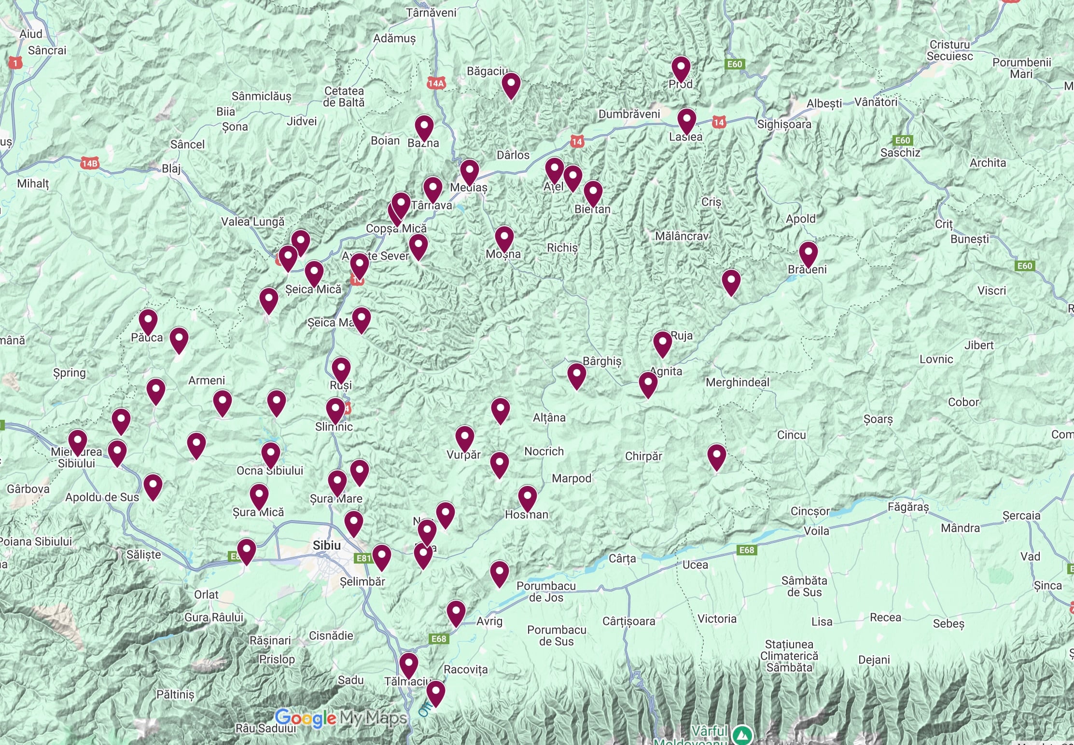Select the Victoria town label

point(717,619)
